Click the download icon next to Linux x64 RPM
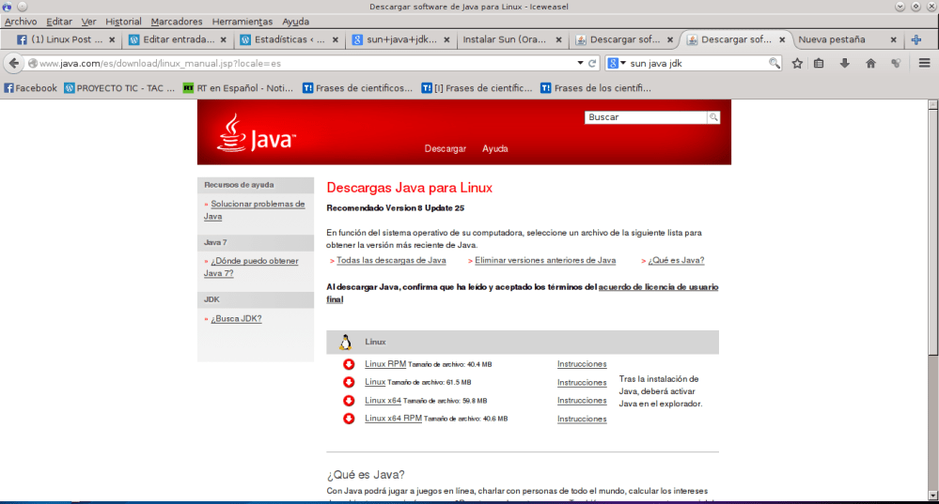The height and width of the screenshot is (504, 939). tap(349, 419)
